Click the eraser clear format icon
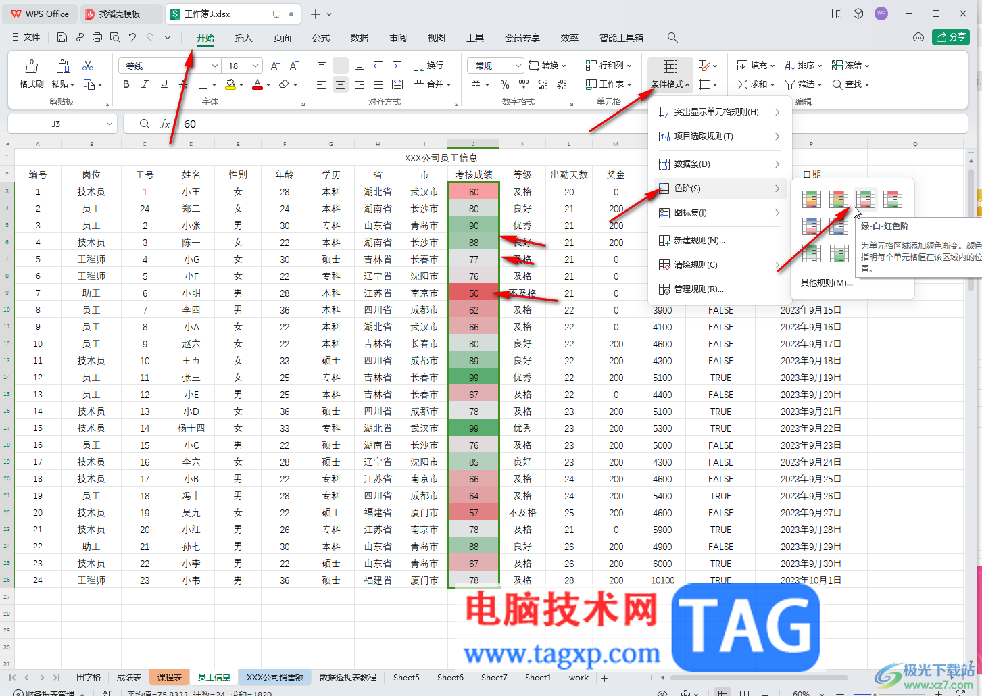Screen dimensions: 982x696 coord(284,84)
